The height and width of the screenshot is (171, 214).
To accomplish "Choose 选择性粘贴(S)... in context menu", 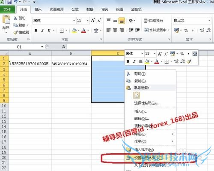I will click(x=150, y=103).
